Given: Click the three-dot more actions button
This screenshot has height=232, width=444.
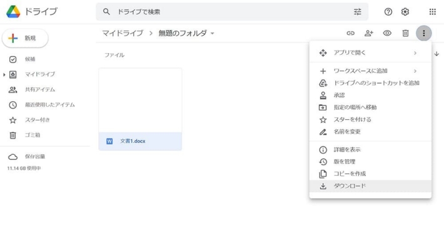Looking at the screenshot, I should point(423,33).
